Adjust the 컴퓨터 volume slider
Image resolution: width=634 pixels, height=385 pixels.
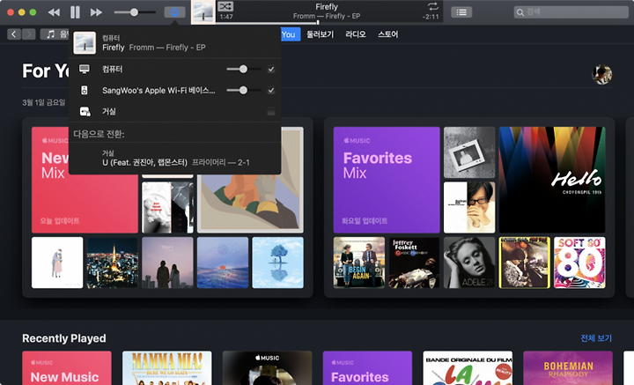click(x=243, y=69)
